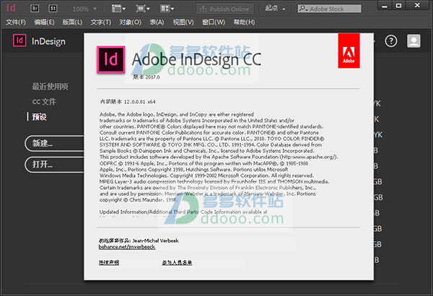
Task: Open the 起点 workspace switcher dropdown
Action: click(275, 9)
